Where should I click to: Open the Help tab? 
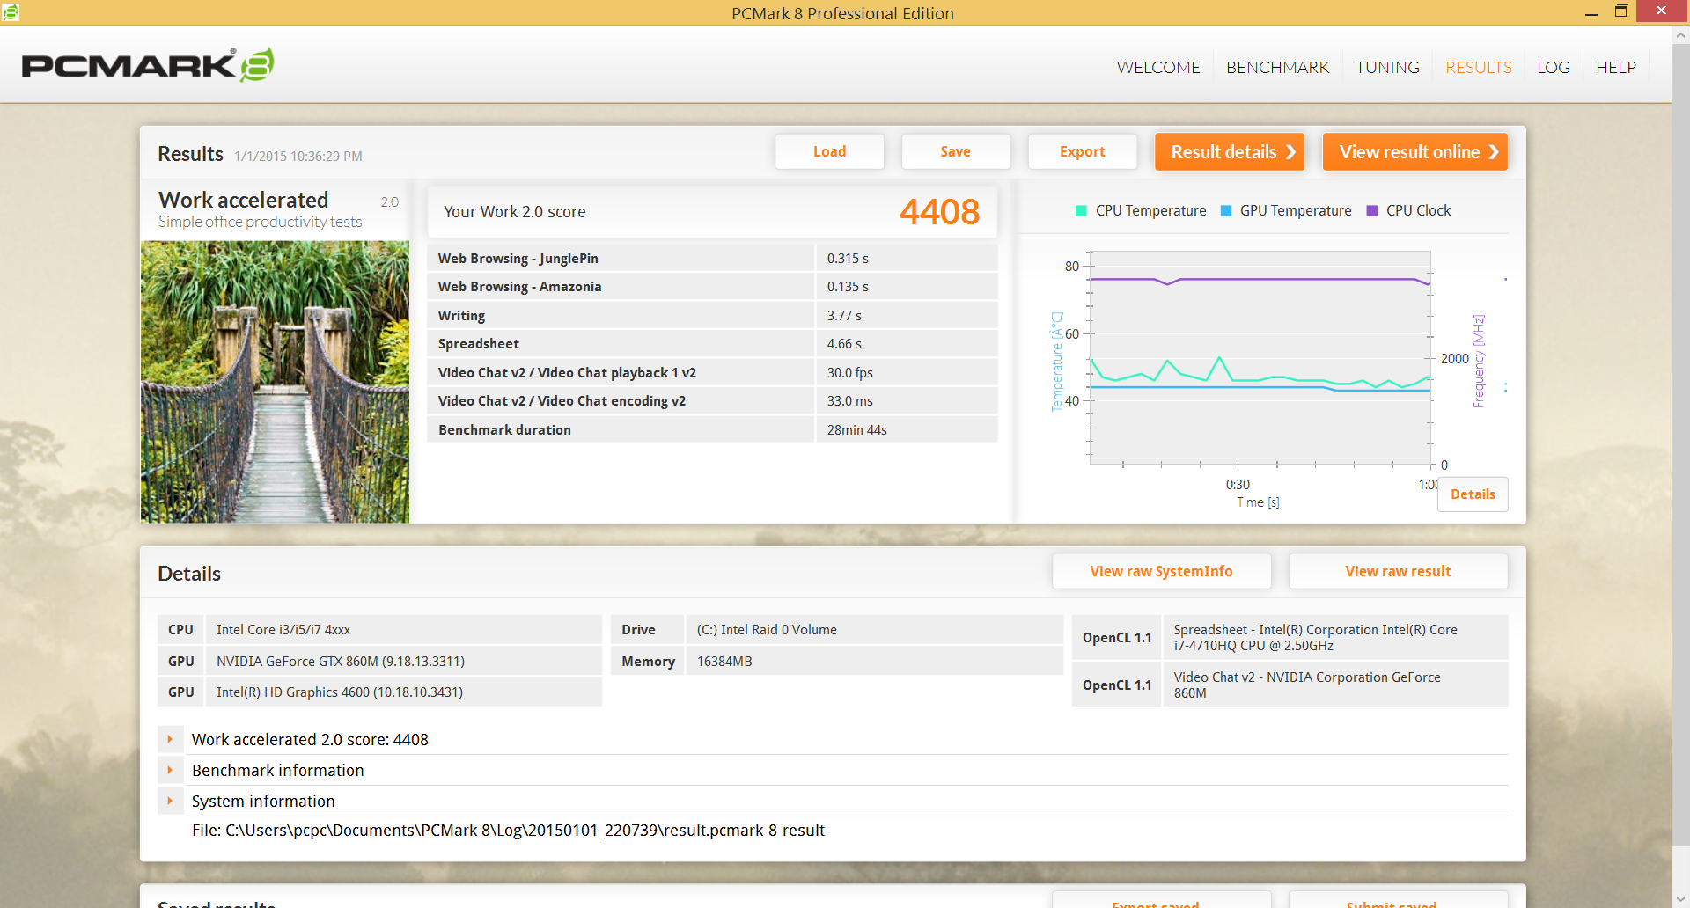[x=1616, y=68]
